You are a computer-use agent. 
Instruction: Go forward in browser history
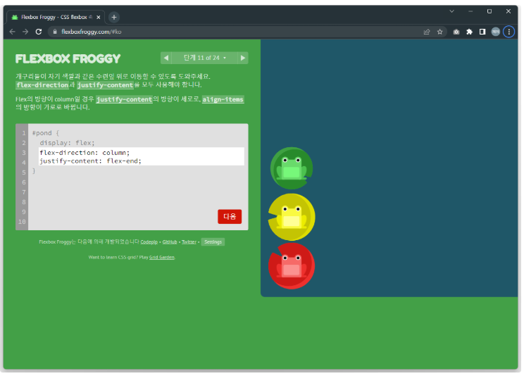pyautogui.click(x=25, y=32)
